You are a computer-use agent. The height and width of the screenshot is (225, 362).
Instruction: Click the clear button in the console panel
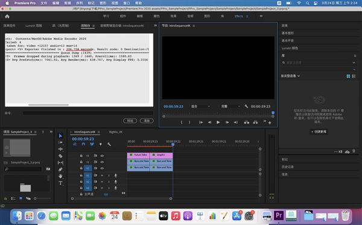(147, 121)
